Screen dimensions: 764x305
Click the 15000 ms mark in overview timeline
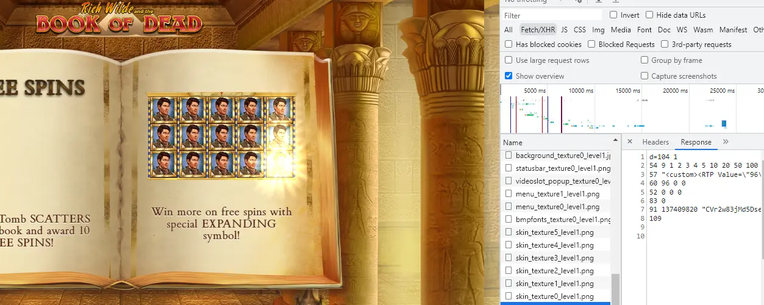(627, 90)
